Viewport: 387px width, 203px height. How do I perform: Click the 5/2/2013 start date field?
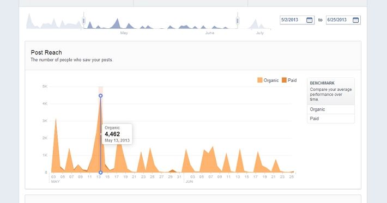(x=297, y=20)
